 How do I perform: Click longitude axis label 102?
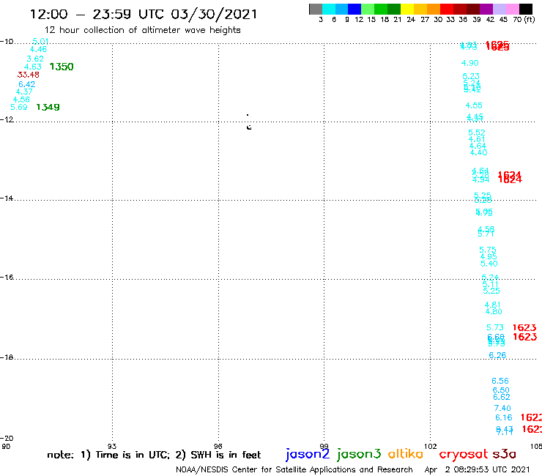tap(431, 446)
